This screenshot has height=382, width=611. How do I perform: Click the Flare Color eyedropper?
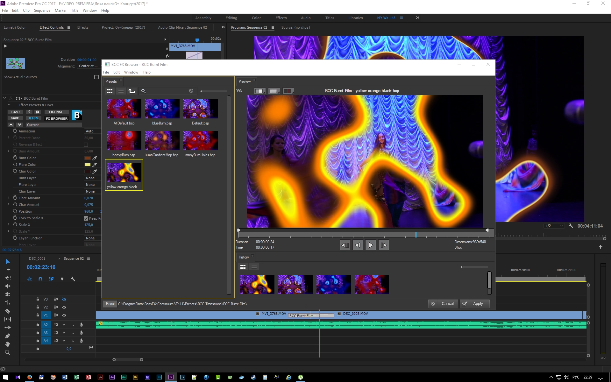click(x=95, y=165)
